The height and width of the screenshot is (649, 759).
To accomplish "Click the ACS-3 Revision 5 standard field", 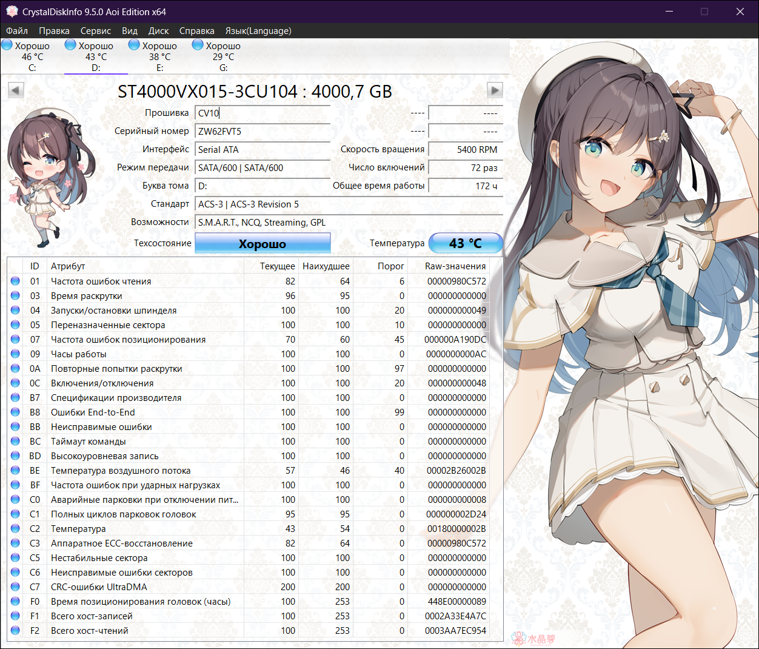I will pyautogui.click(x=349, y=204).
